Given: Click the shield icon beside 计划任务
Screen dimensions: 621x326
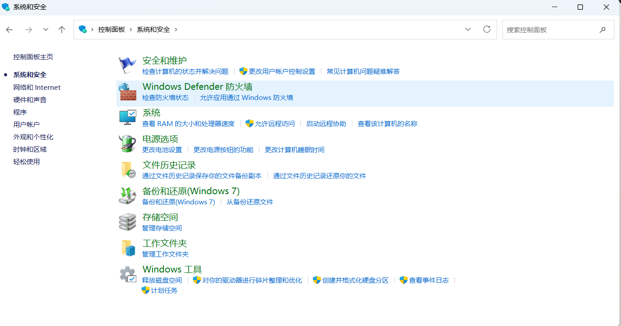Looking at the screenshot, I should pos(145,290).
